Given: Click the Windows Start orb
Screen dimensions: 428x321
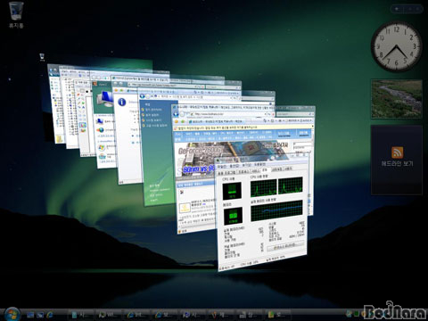Looking at the screenshot, I should (12, 314).
